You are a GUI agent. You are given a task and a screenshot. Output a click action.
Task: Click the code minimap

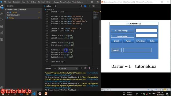point(96,15)
